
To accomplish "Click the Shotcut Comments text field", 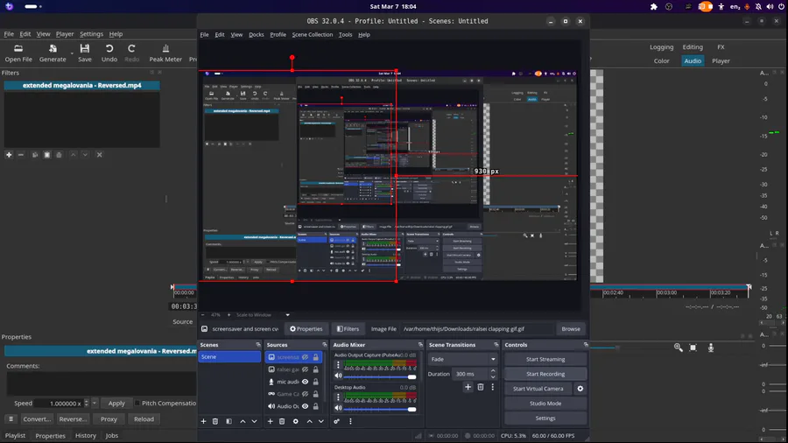I will coord(101,383).
